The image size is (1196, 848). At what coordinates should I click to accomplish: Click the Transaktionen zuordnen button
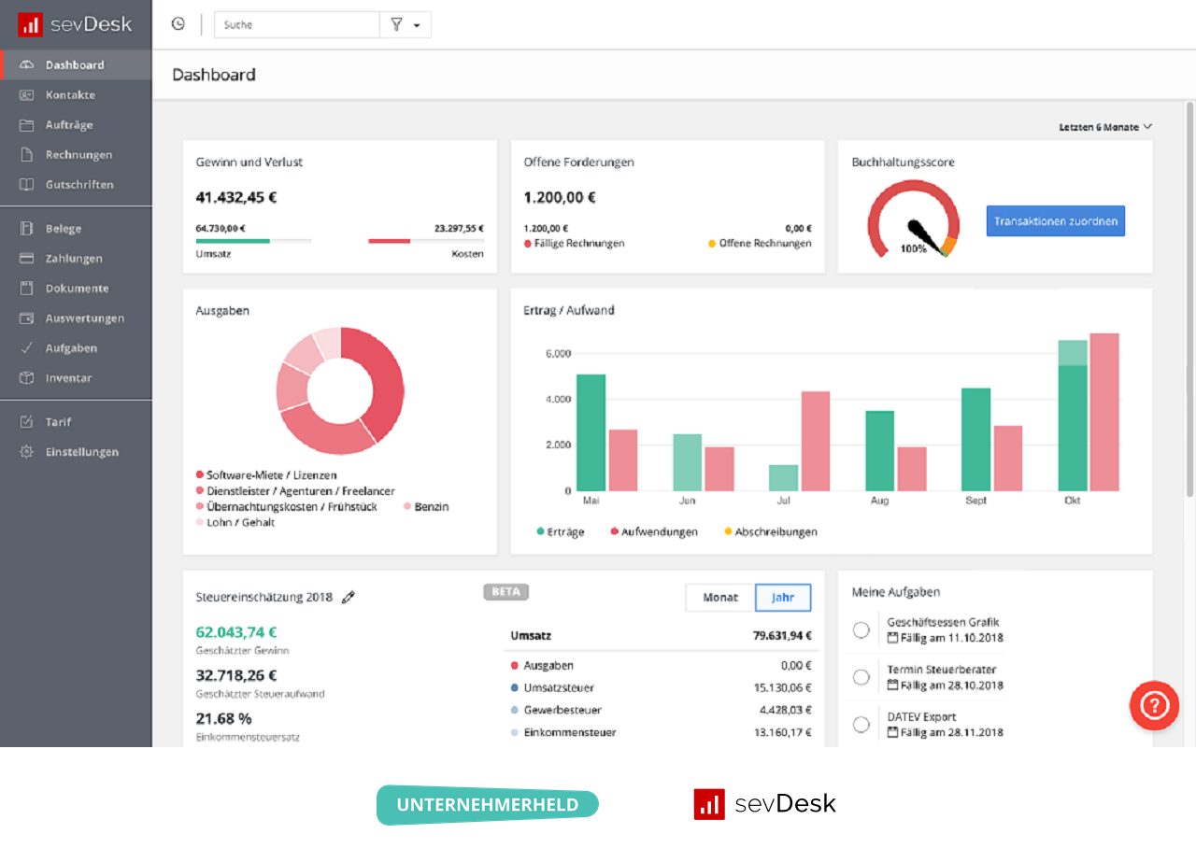(x=1055, y=220)
